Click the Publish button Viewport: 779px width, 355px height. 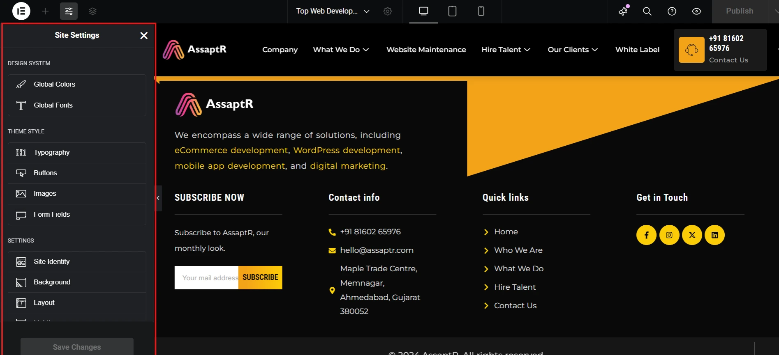740,11
